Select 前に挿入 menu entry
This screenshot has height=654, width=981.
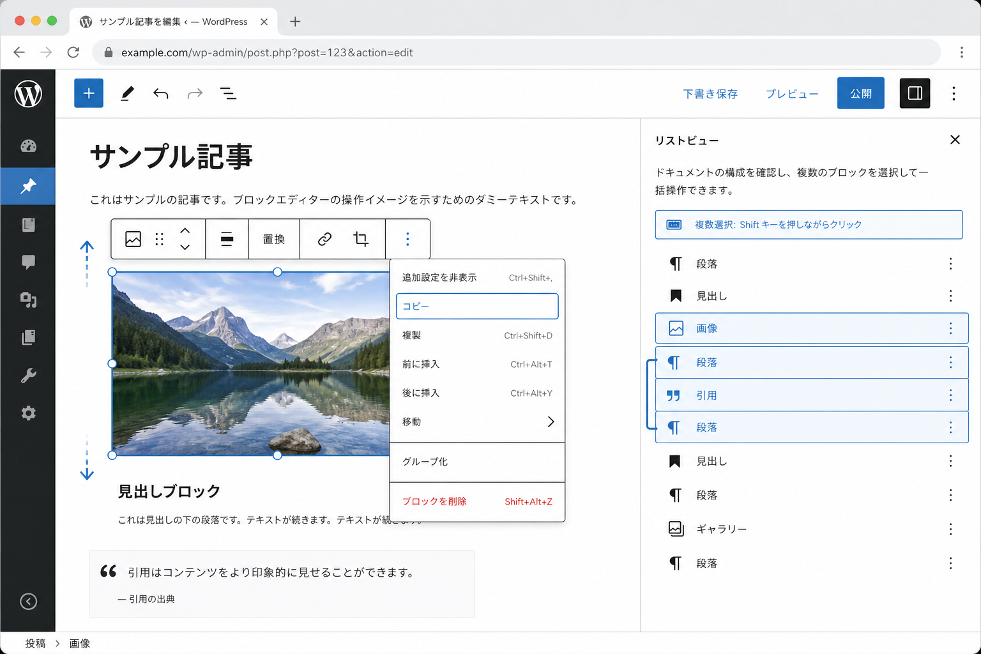pyautogui.click(x=477, y=364)
